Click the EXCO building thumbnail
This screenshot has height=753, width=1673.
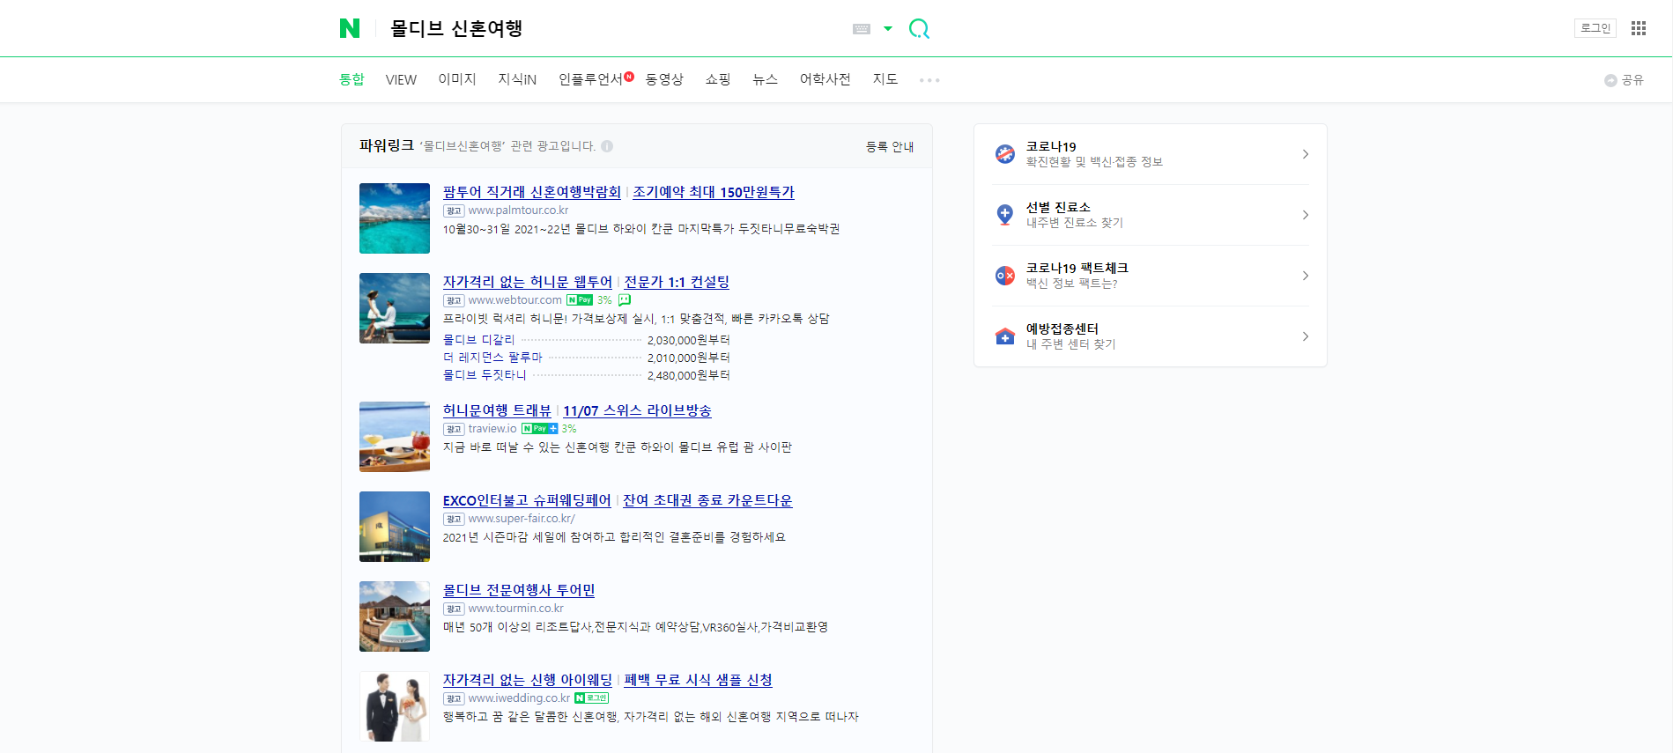pos(395,527)
